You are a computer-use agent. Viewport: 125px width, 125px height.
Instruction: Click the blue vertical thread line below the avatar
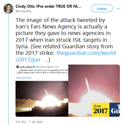[8, 69]
